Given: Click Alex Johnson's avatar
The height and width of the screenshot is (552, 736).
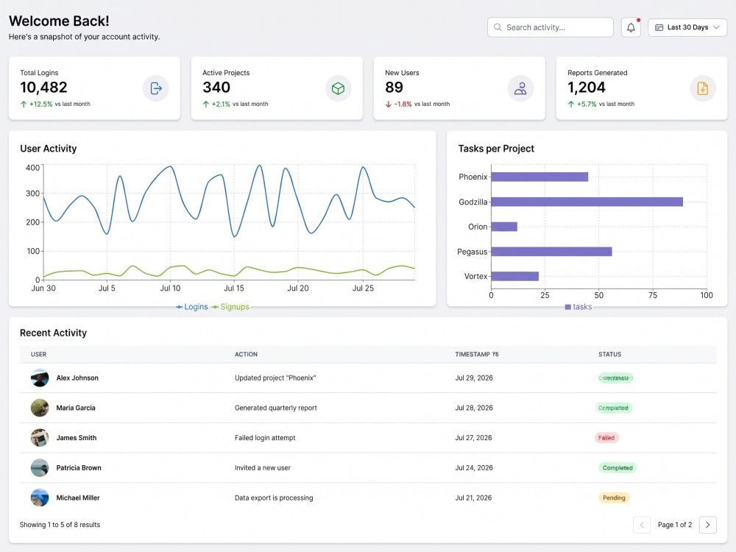Looking at the screenshot, I should pyautogui.click(x=40, y=378).
